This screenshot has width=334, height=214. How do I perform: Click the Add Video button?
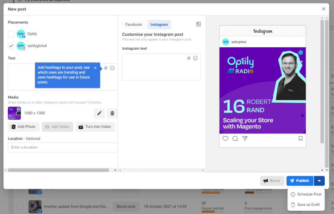57,127
